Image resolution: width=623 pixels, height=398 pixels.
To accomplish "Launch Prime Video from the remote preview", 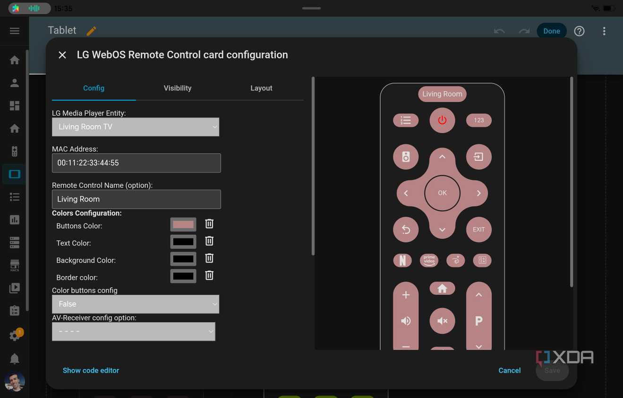I will click(x=429, y=260).
